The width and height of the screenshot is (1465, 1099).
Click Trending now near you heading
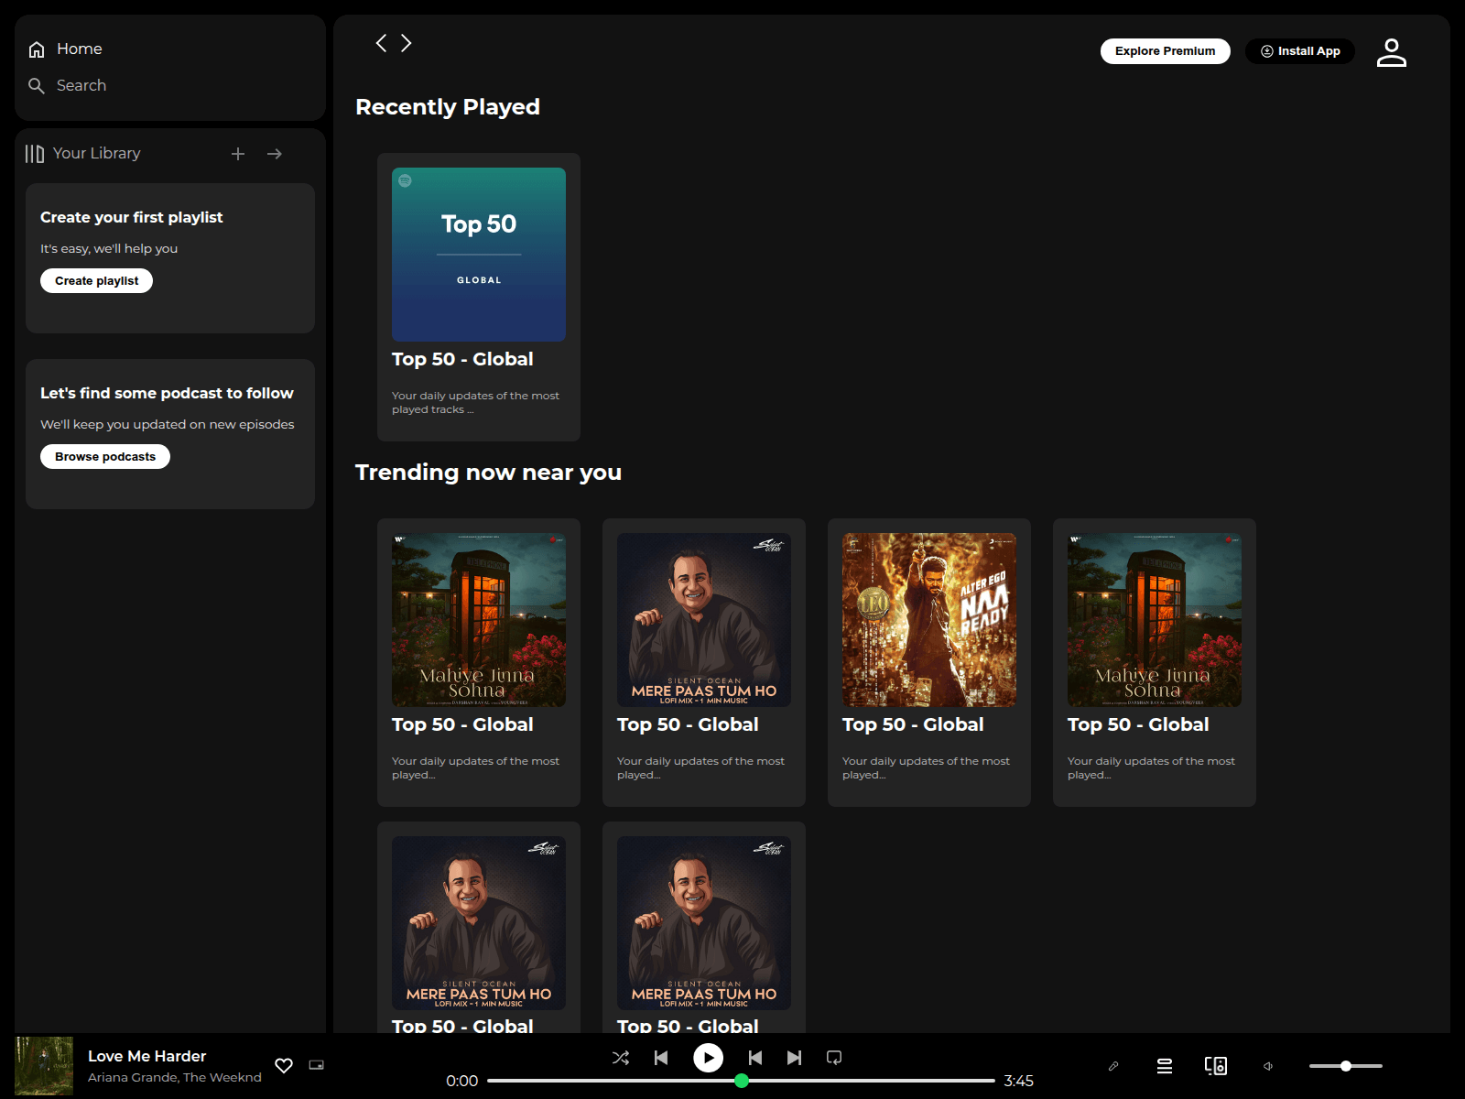pos(488,473)
